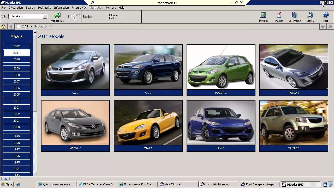
Task: Open the Pick List menu
Action: pos(111,8)
